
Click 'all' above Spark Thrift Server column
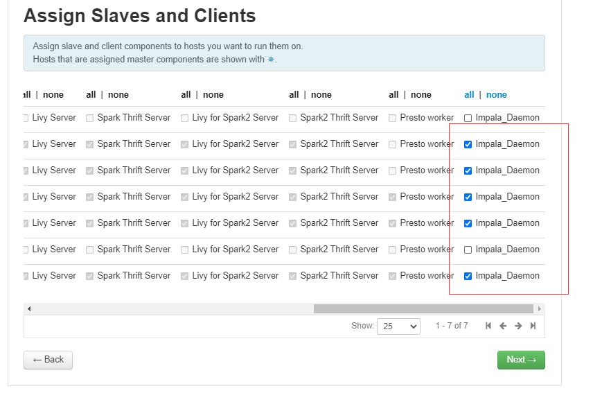91,94
